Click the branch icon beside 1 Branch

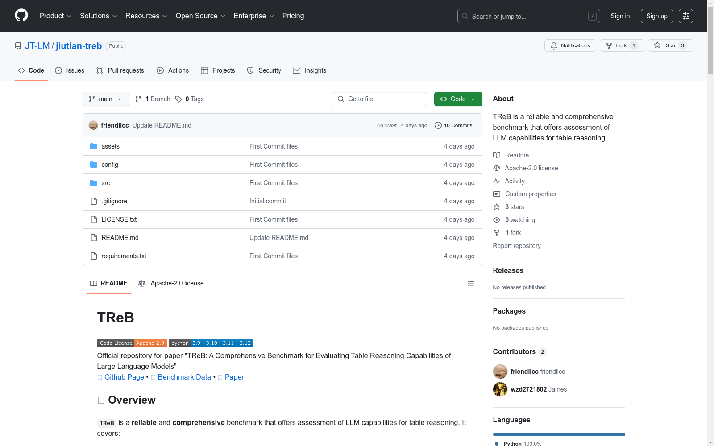[138, 99]
